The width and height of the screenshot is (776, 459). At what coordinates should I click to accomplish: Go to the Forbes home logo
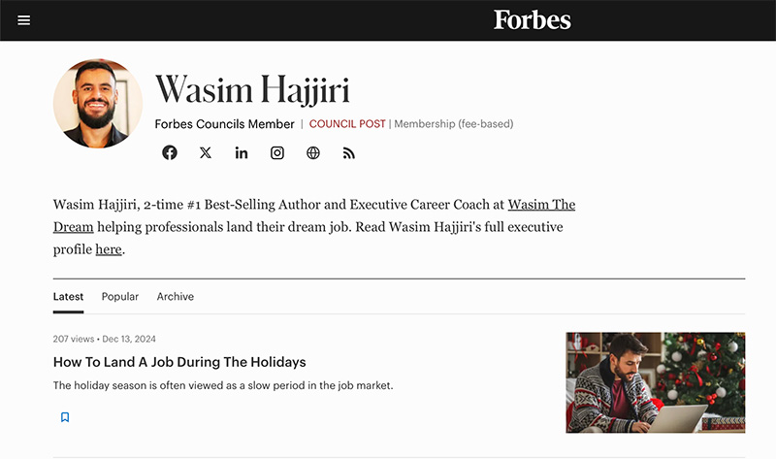click(x=532, y=20)
